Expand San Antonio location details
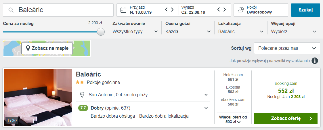323x130 pixels. (x=143, y=95)
